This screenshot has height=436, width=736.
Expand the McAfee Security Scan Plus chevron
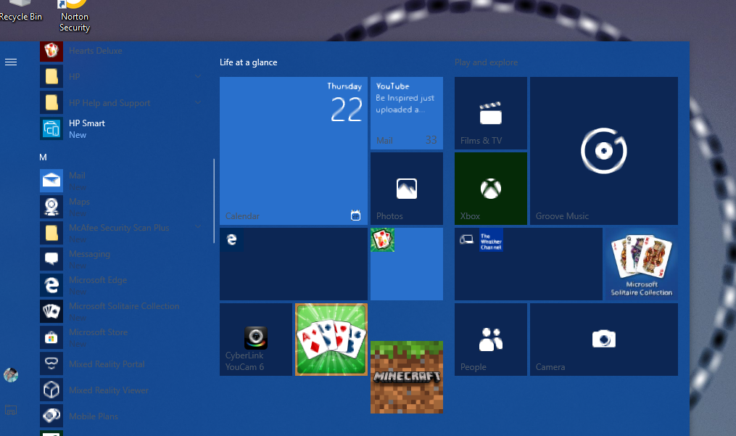coord(198,226)
